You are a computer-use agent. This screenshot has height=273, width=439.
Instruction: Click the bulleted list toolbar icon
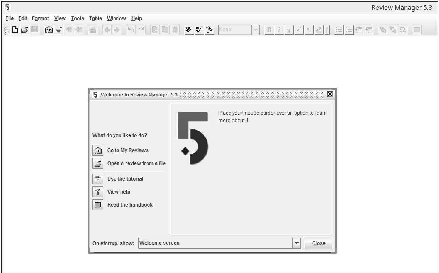339,30
